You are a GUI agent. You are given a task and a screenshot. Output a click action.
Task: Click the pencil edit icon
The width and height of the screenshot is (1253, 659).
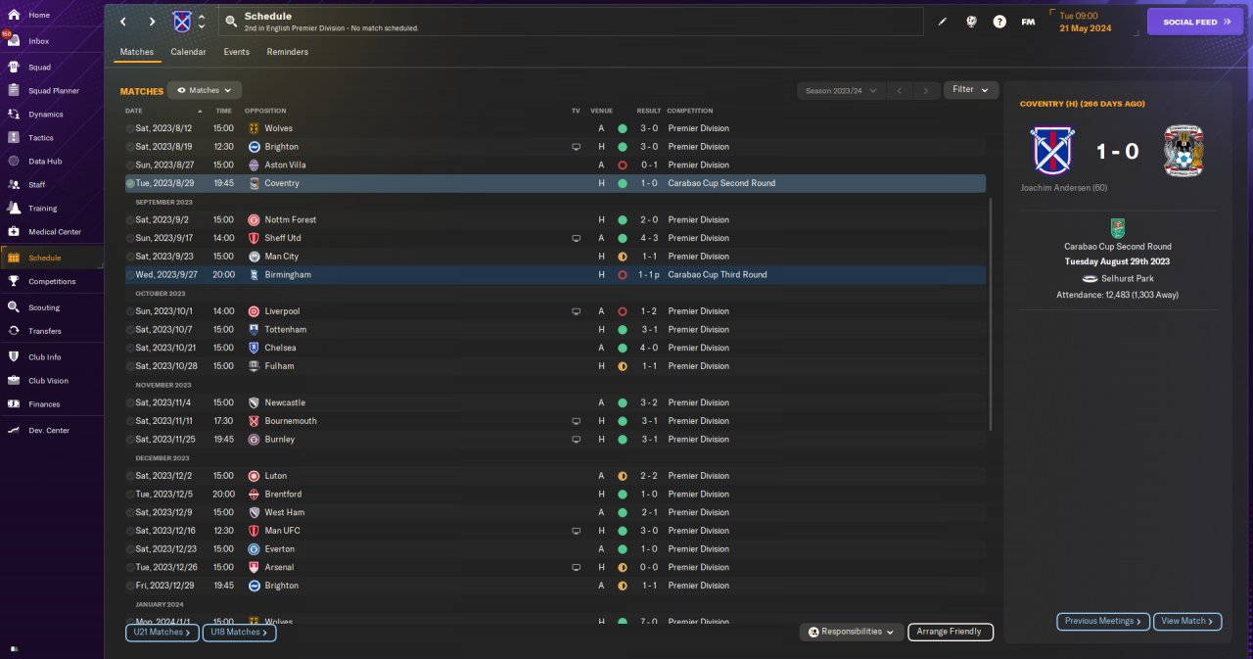pyautogui.click(x=943, y=22)
